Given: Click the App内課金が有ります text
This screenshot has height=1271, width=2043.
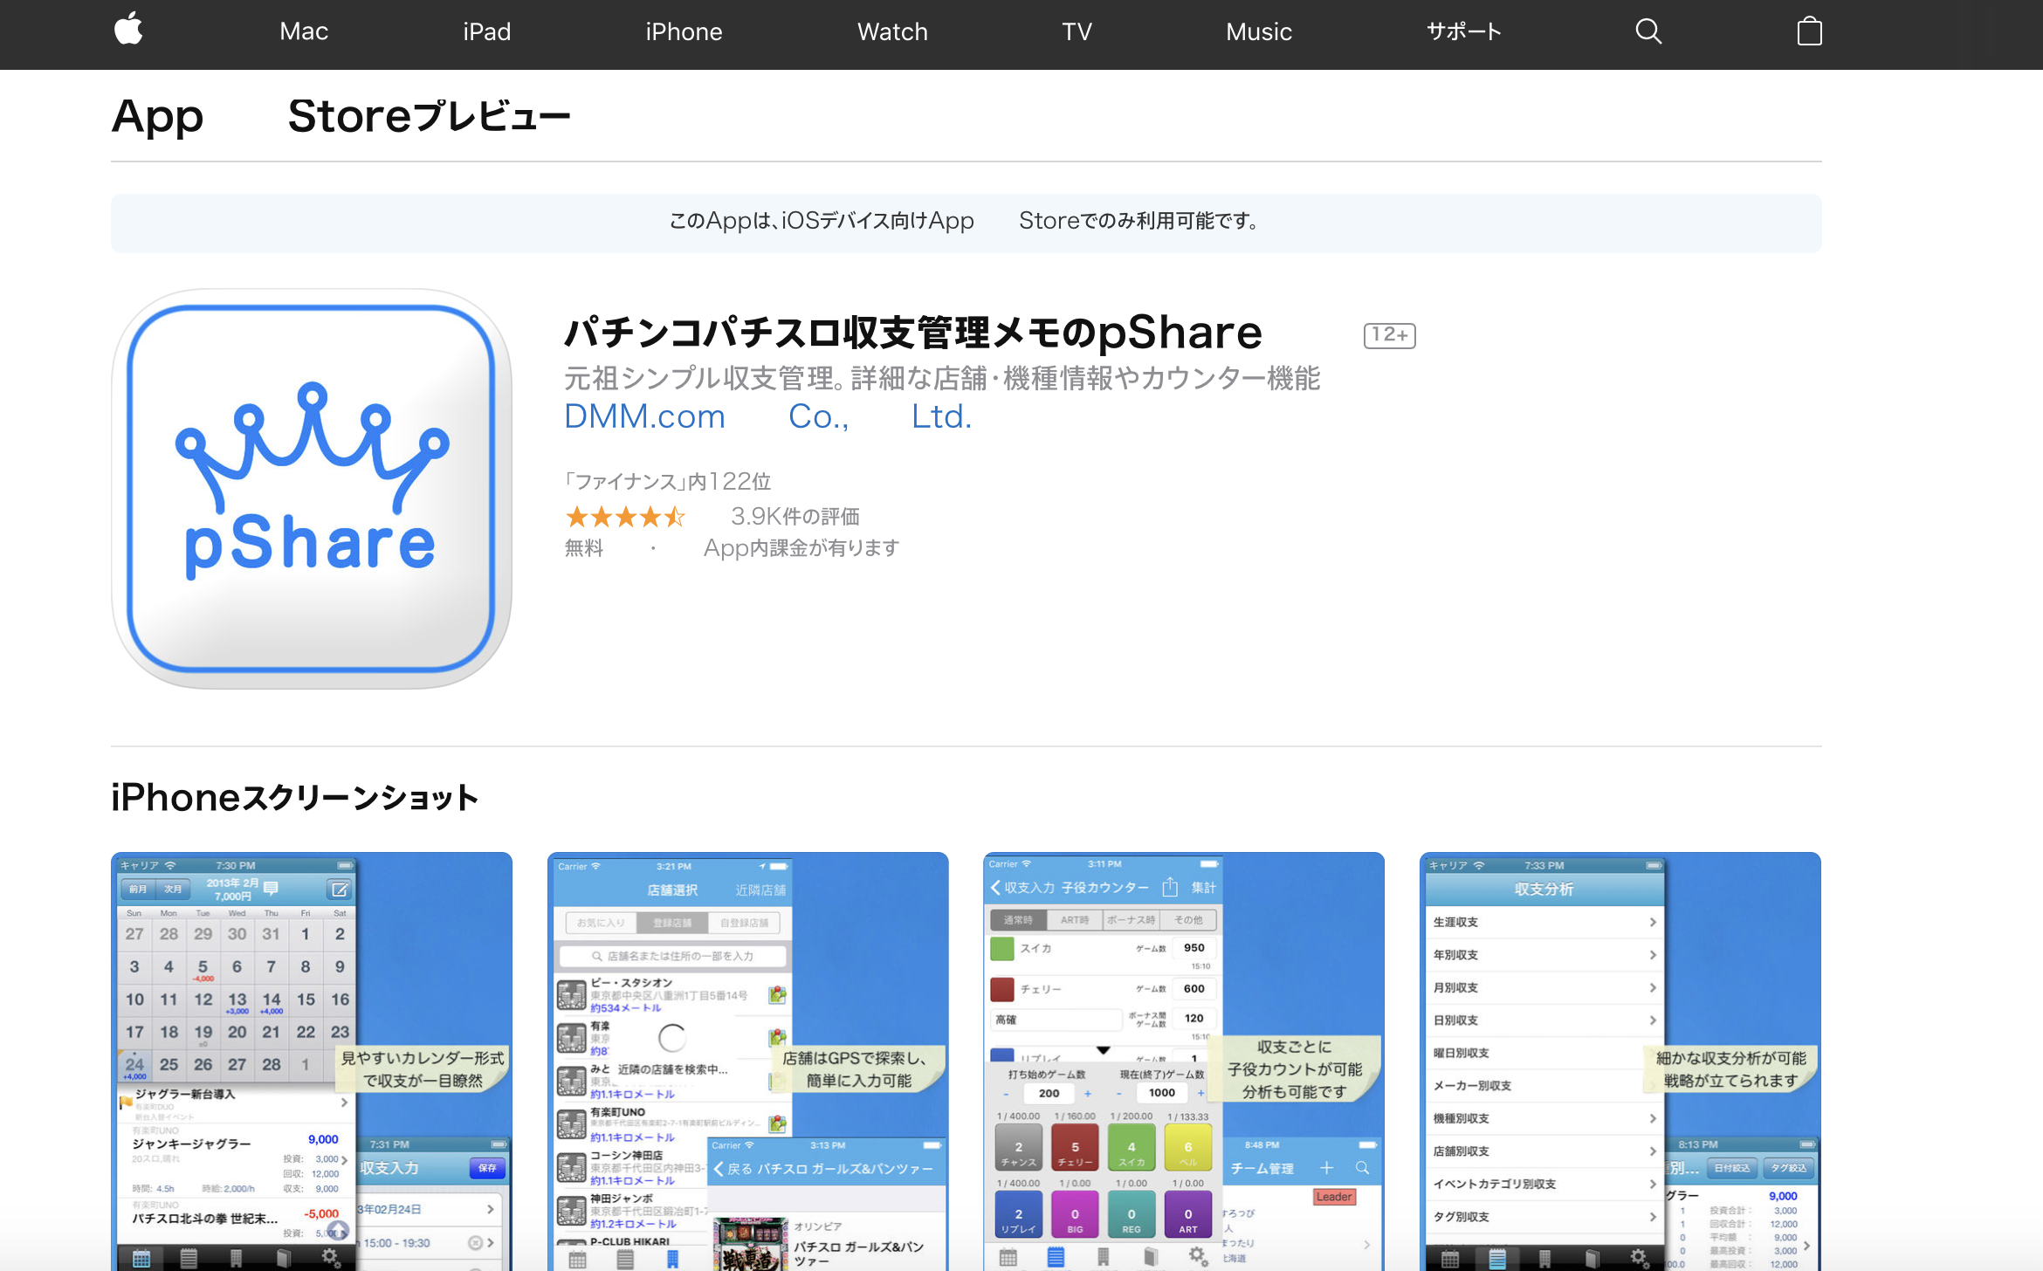Looking at the screenshot, I should click(801, 548).
